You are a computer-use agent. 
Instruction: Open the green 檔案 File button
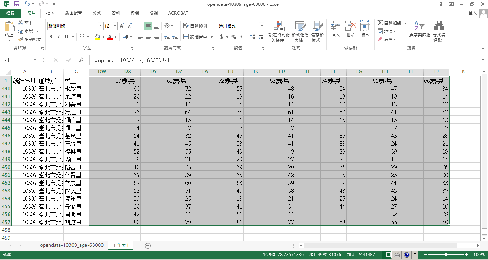tap(10, 13)
